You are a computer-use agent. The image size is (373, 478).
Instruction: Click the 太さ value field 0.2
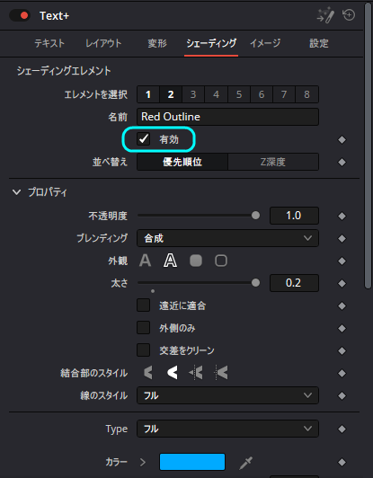(x=294, y=283)
